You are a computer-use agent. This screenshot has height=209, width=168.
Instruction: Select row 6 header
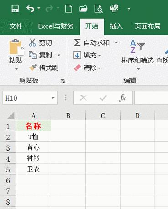(x=8, y=180)
